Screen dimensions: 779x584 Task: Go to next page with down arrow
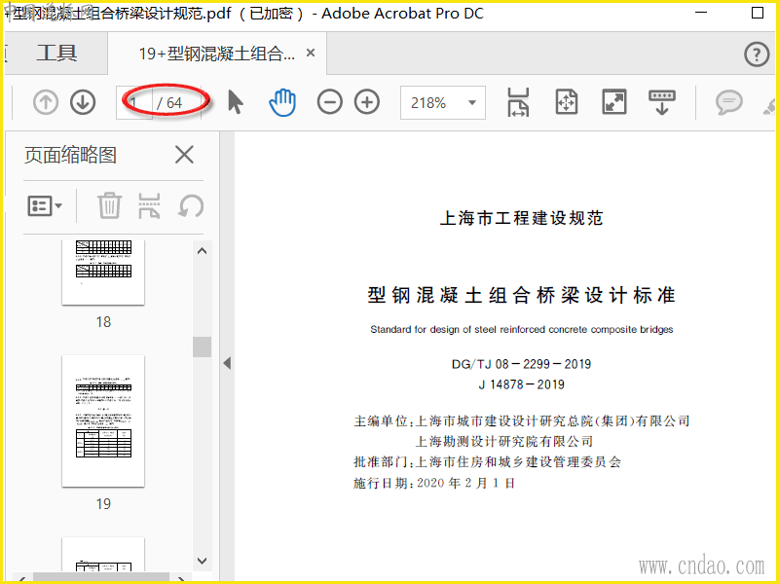pos(83,102)
